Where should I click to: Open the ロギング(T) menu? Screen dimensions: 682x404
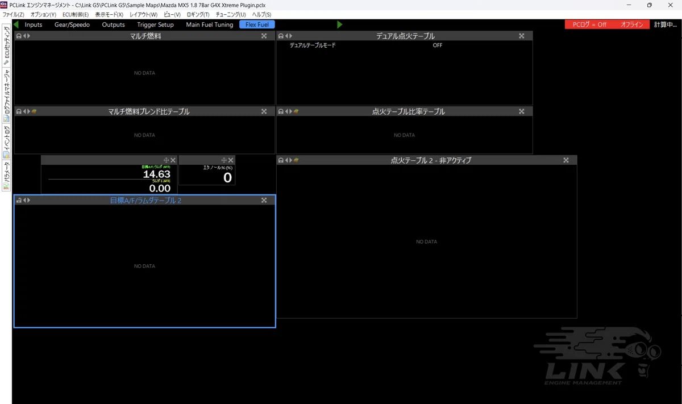[x=198, y=14]
